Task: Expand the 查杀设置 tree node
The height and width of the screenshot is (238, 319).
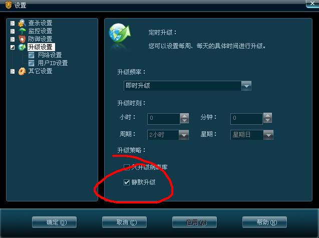Action: (13, 23)
